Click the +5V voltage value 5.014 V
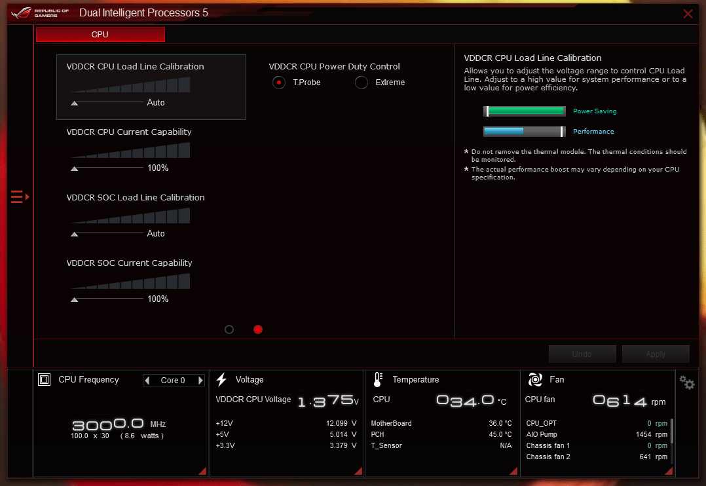The height and width of the screenshot is (486, 706). (x=343, y=435)
